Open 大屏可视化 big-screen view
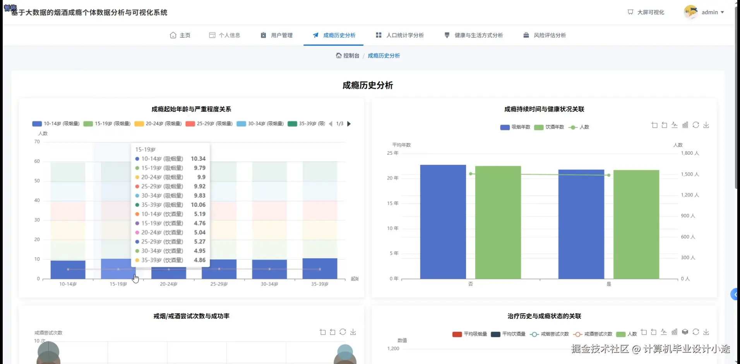Screen dimensions: 740x364 click(x=646, y=12)
